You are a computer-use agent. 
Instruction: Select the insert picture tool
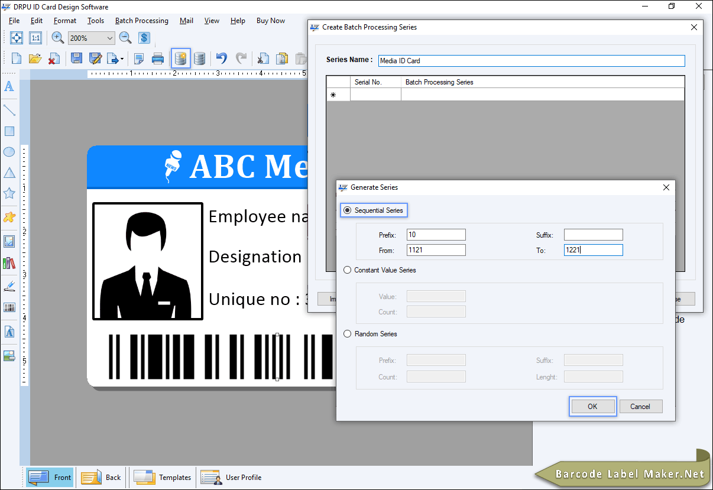point(9,241)
